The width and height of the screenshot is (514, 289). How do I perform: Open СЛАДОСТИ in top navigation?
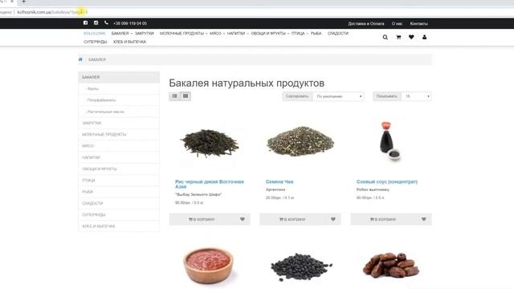[337, 34]
